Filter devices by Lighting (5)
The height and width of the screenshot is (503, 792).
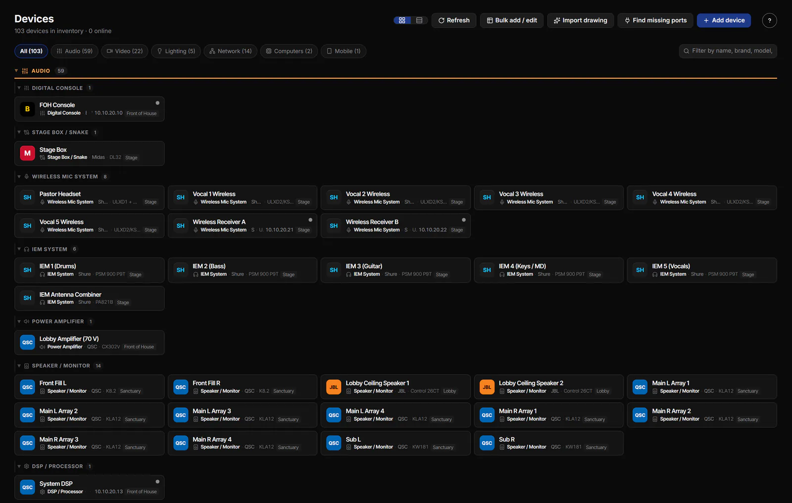(176, 51)
